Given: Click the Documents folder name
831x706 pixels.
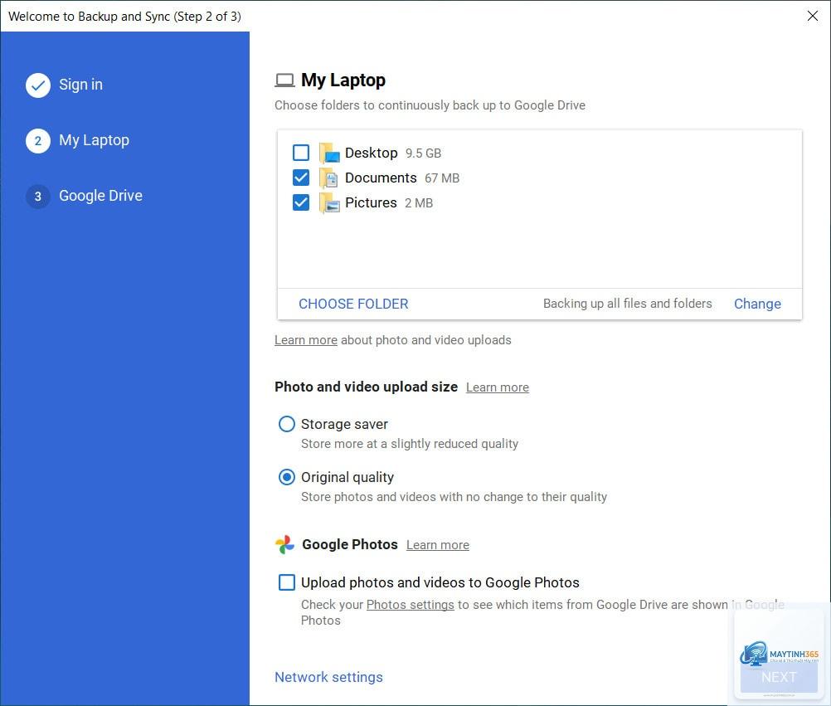Looking at the screenshot, I should click(x=381, y=178).
